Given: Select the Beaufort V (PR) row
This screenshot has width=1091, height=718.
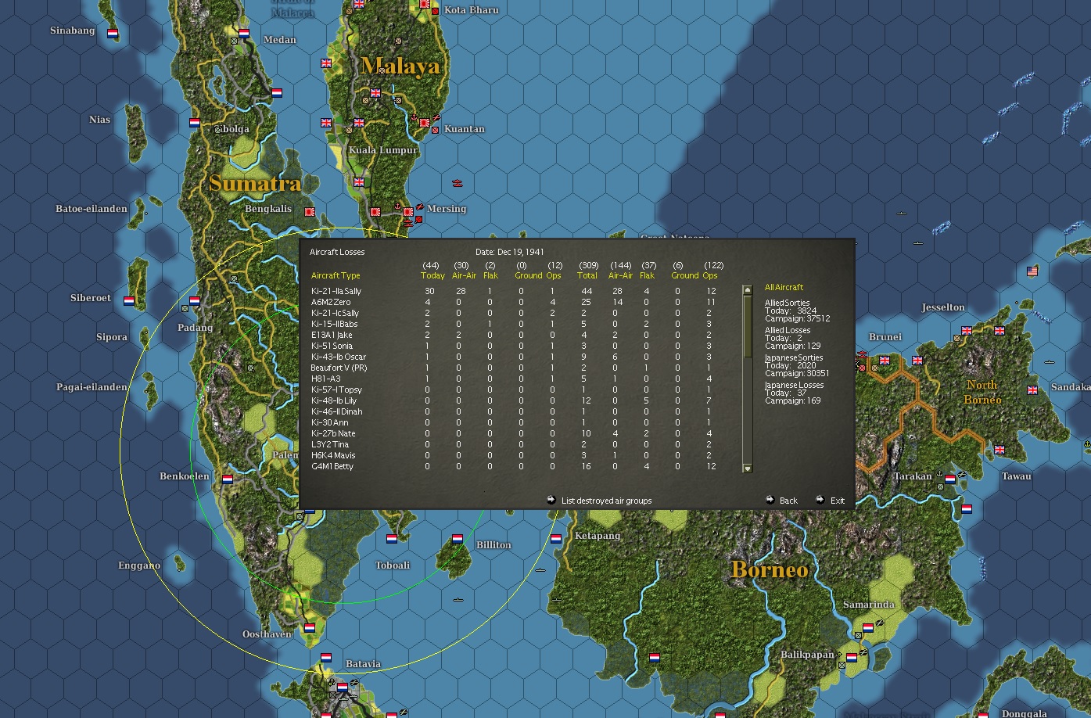Looking at the screenshot, I should [x=514, y=368].
